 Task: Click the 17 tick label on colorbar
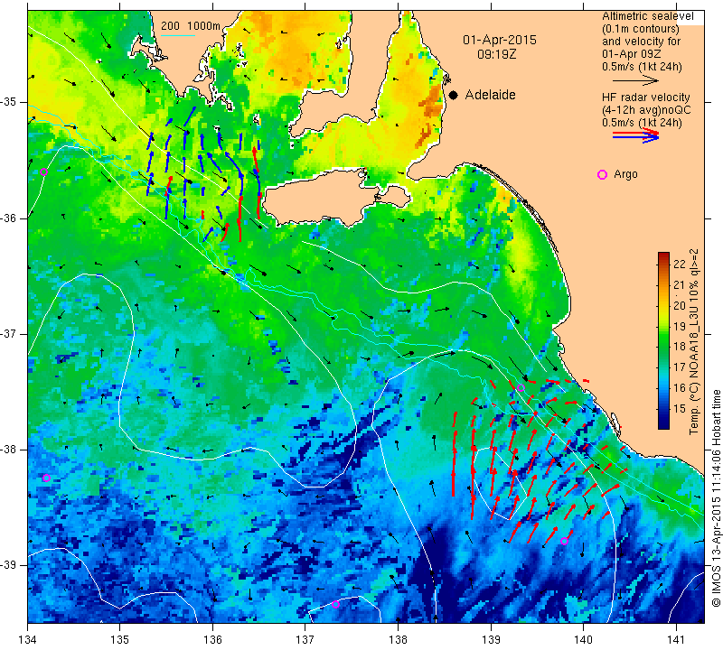[x=680, y=367]
